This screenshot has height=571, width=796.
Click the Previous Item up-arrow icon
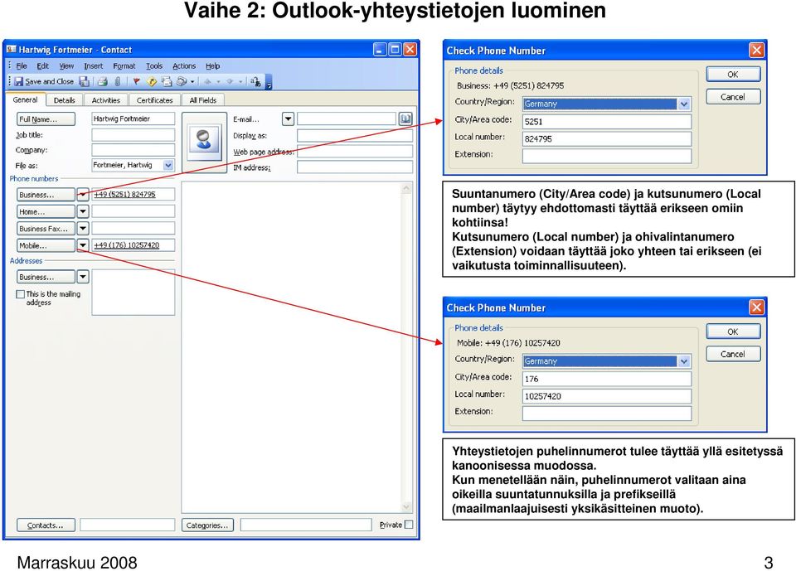point(207,81)
